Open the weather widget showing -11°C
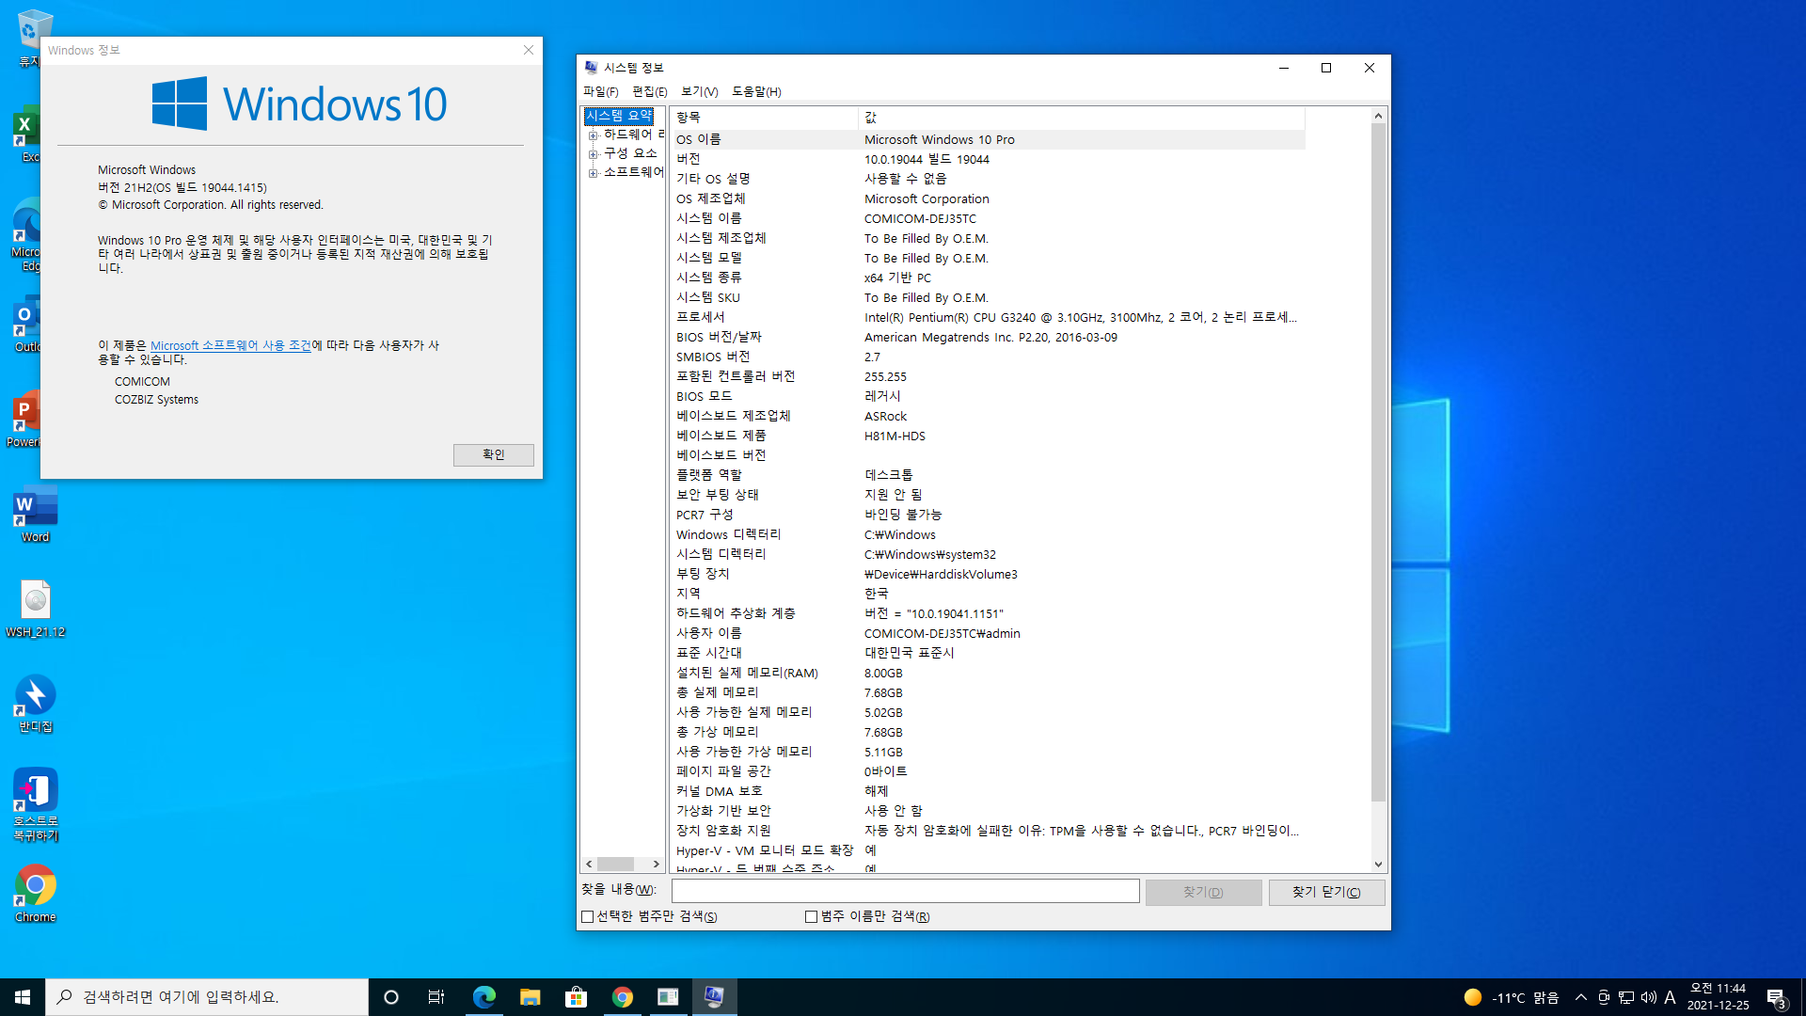The image size is (1806, 1016). 1512,997
